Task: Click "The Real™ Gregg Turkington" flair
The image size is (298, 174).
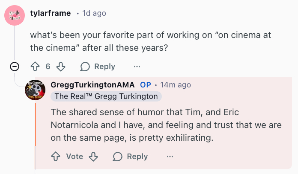Action: [x=106, y=96]
